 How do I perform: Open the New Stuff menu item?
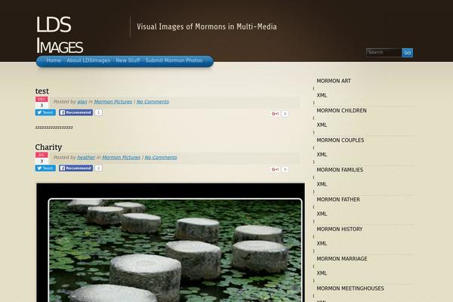[128, 60]
